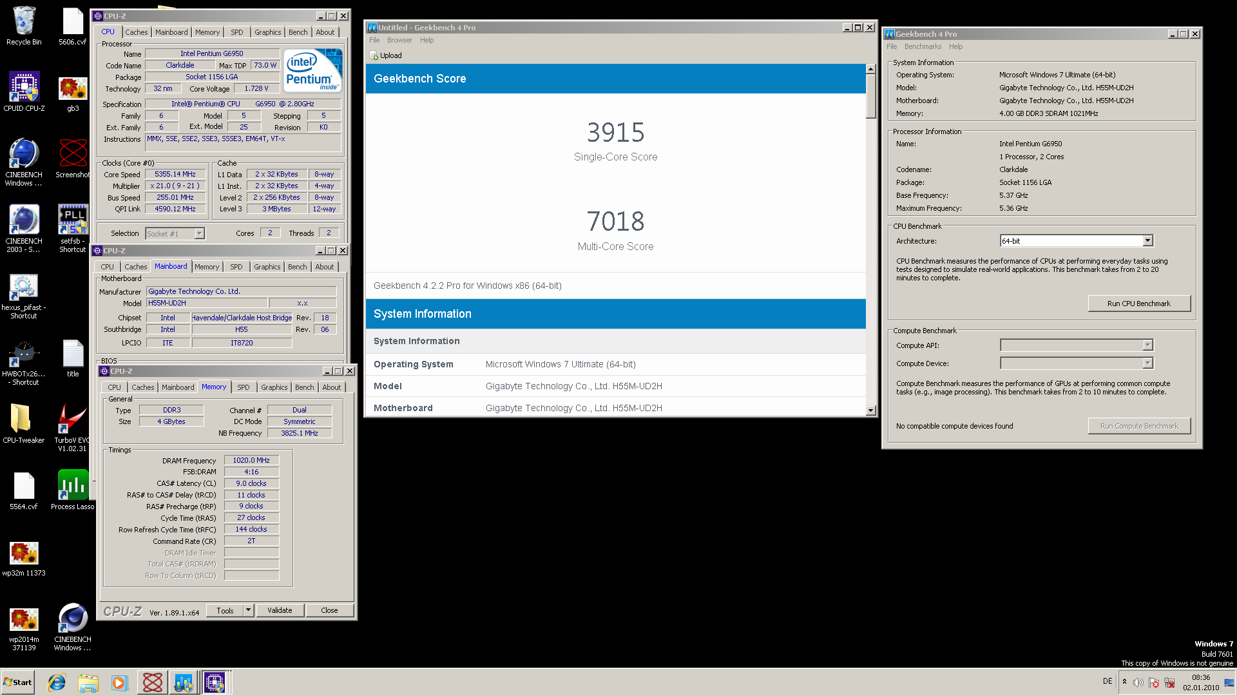Viewport: 1237px width, 696px height.
Task: Launch HWBOTx265 Shortcut icon
Action: (24, 362)
